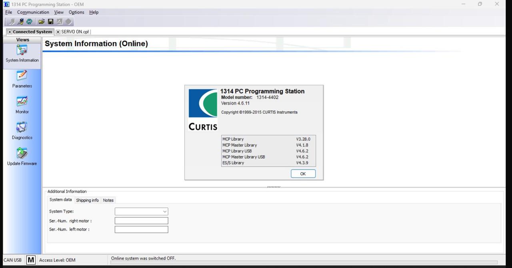
Task: Open the Parameters view
Action: [22, 79]
